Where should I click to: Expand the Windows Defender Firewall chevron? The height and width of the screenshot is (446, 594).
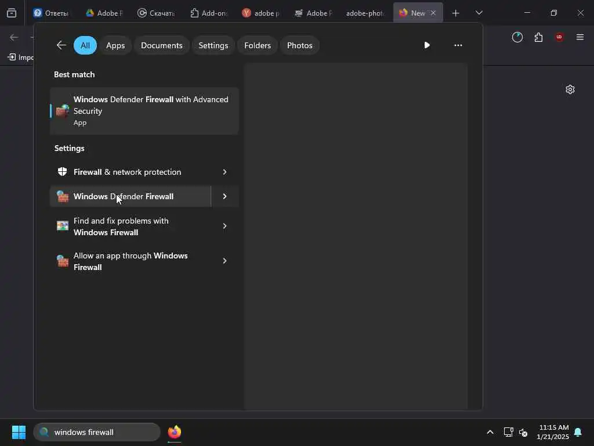(x=224, y=196)
